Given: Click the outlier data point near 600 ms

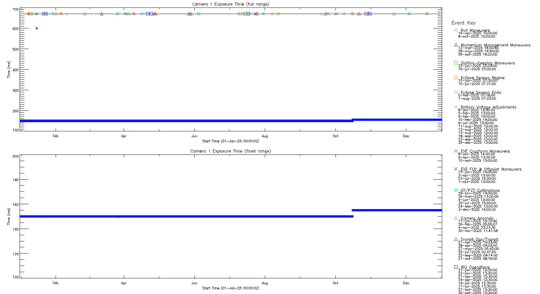Looking at the screenshot, I should 37,28.
